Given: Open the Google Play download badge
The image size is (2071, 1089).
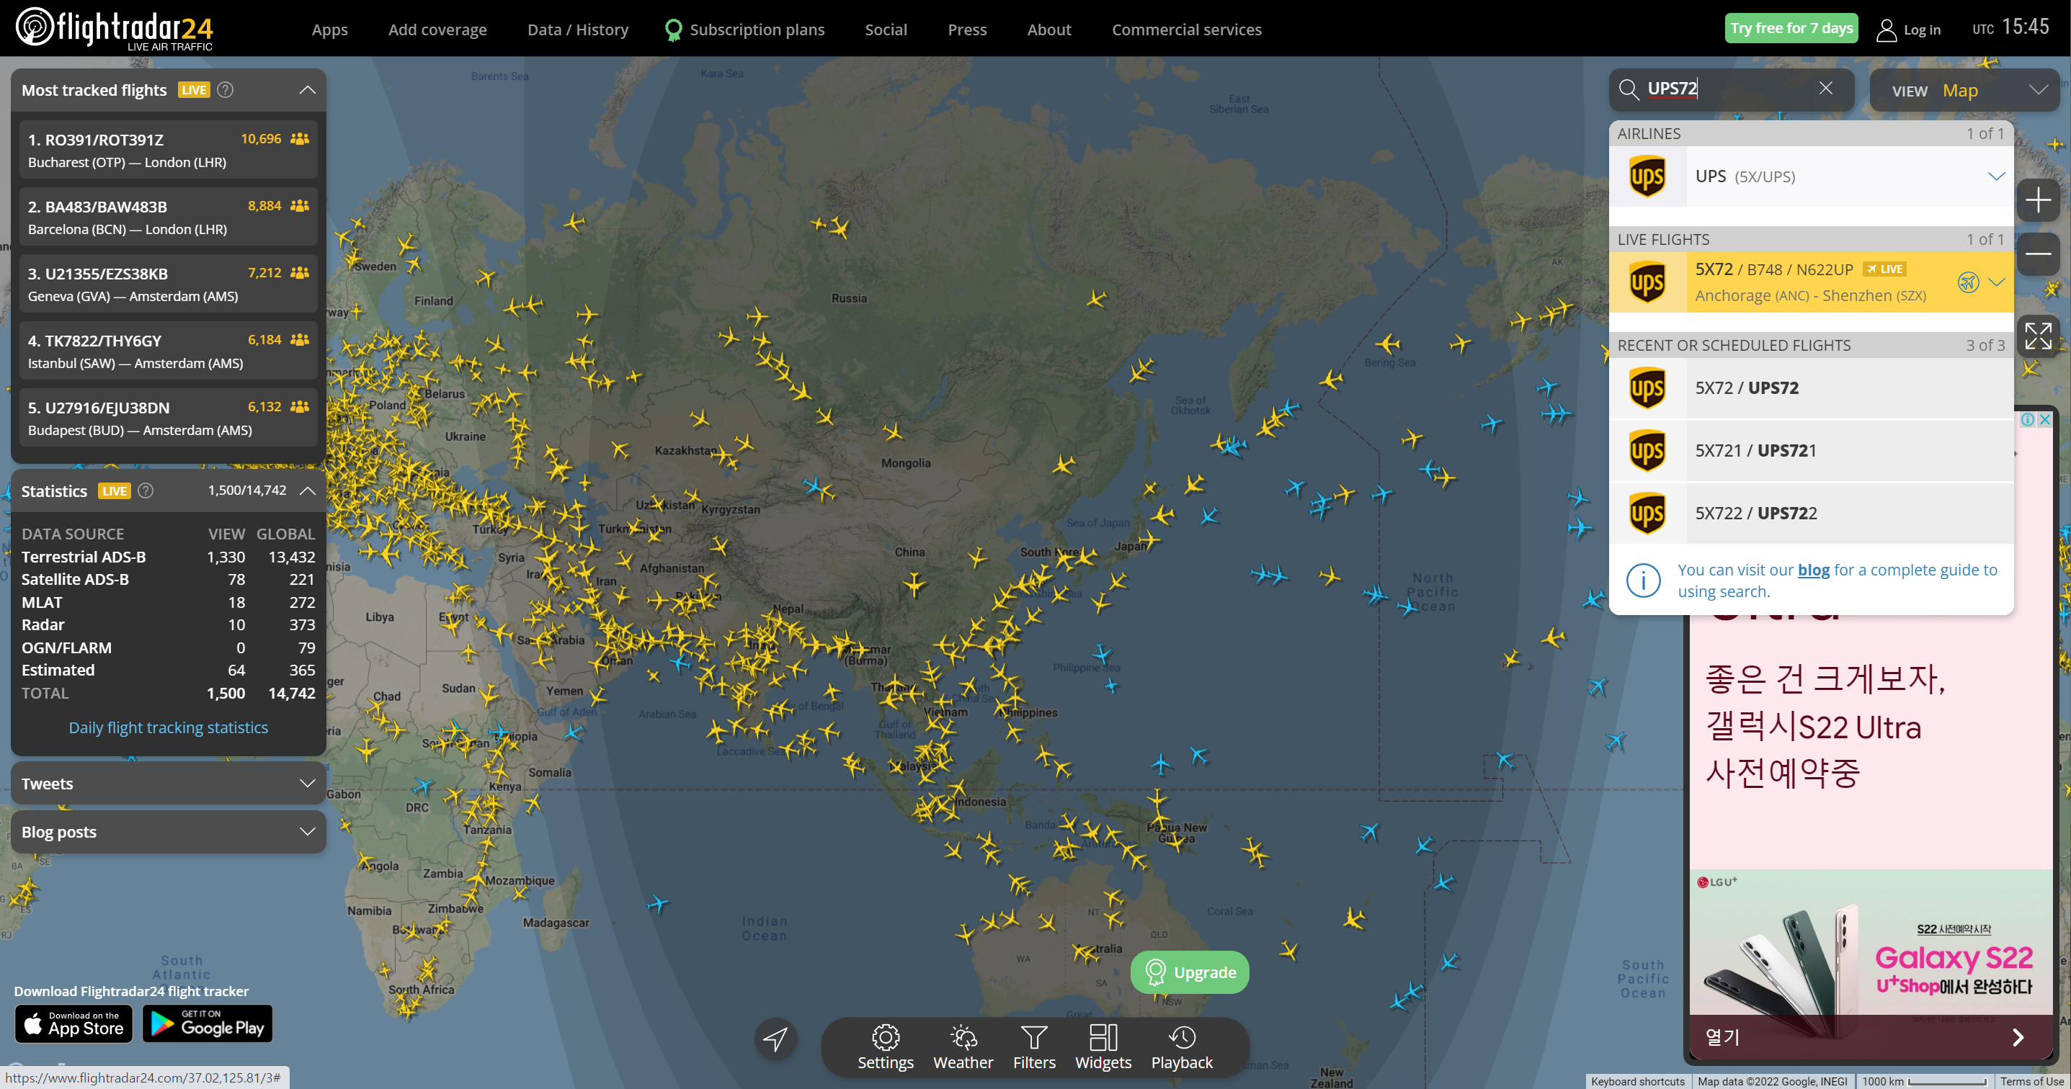Looking at the screenshot, I should pyautogui.click(x=208, y=1024).
